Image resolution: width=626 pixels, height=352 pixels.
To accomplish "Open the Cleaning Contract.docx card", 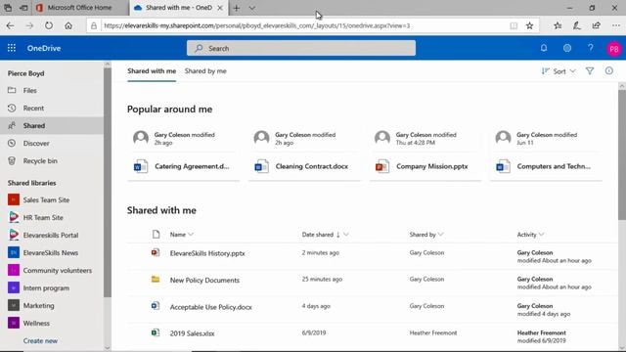I will 304,155.
